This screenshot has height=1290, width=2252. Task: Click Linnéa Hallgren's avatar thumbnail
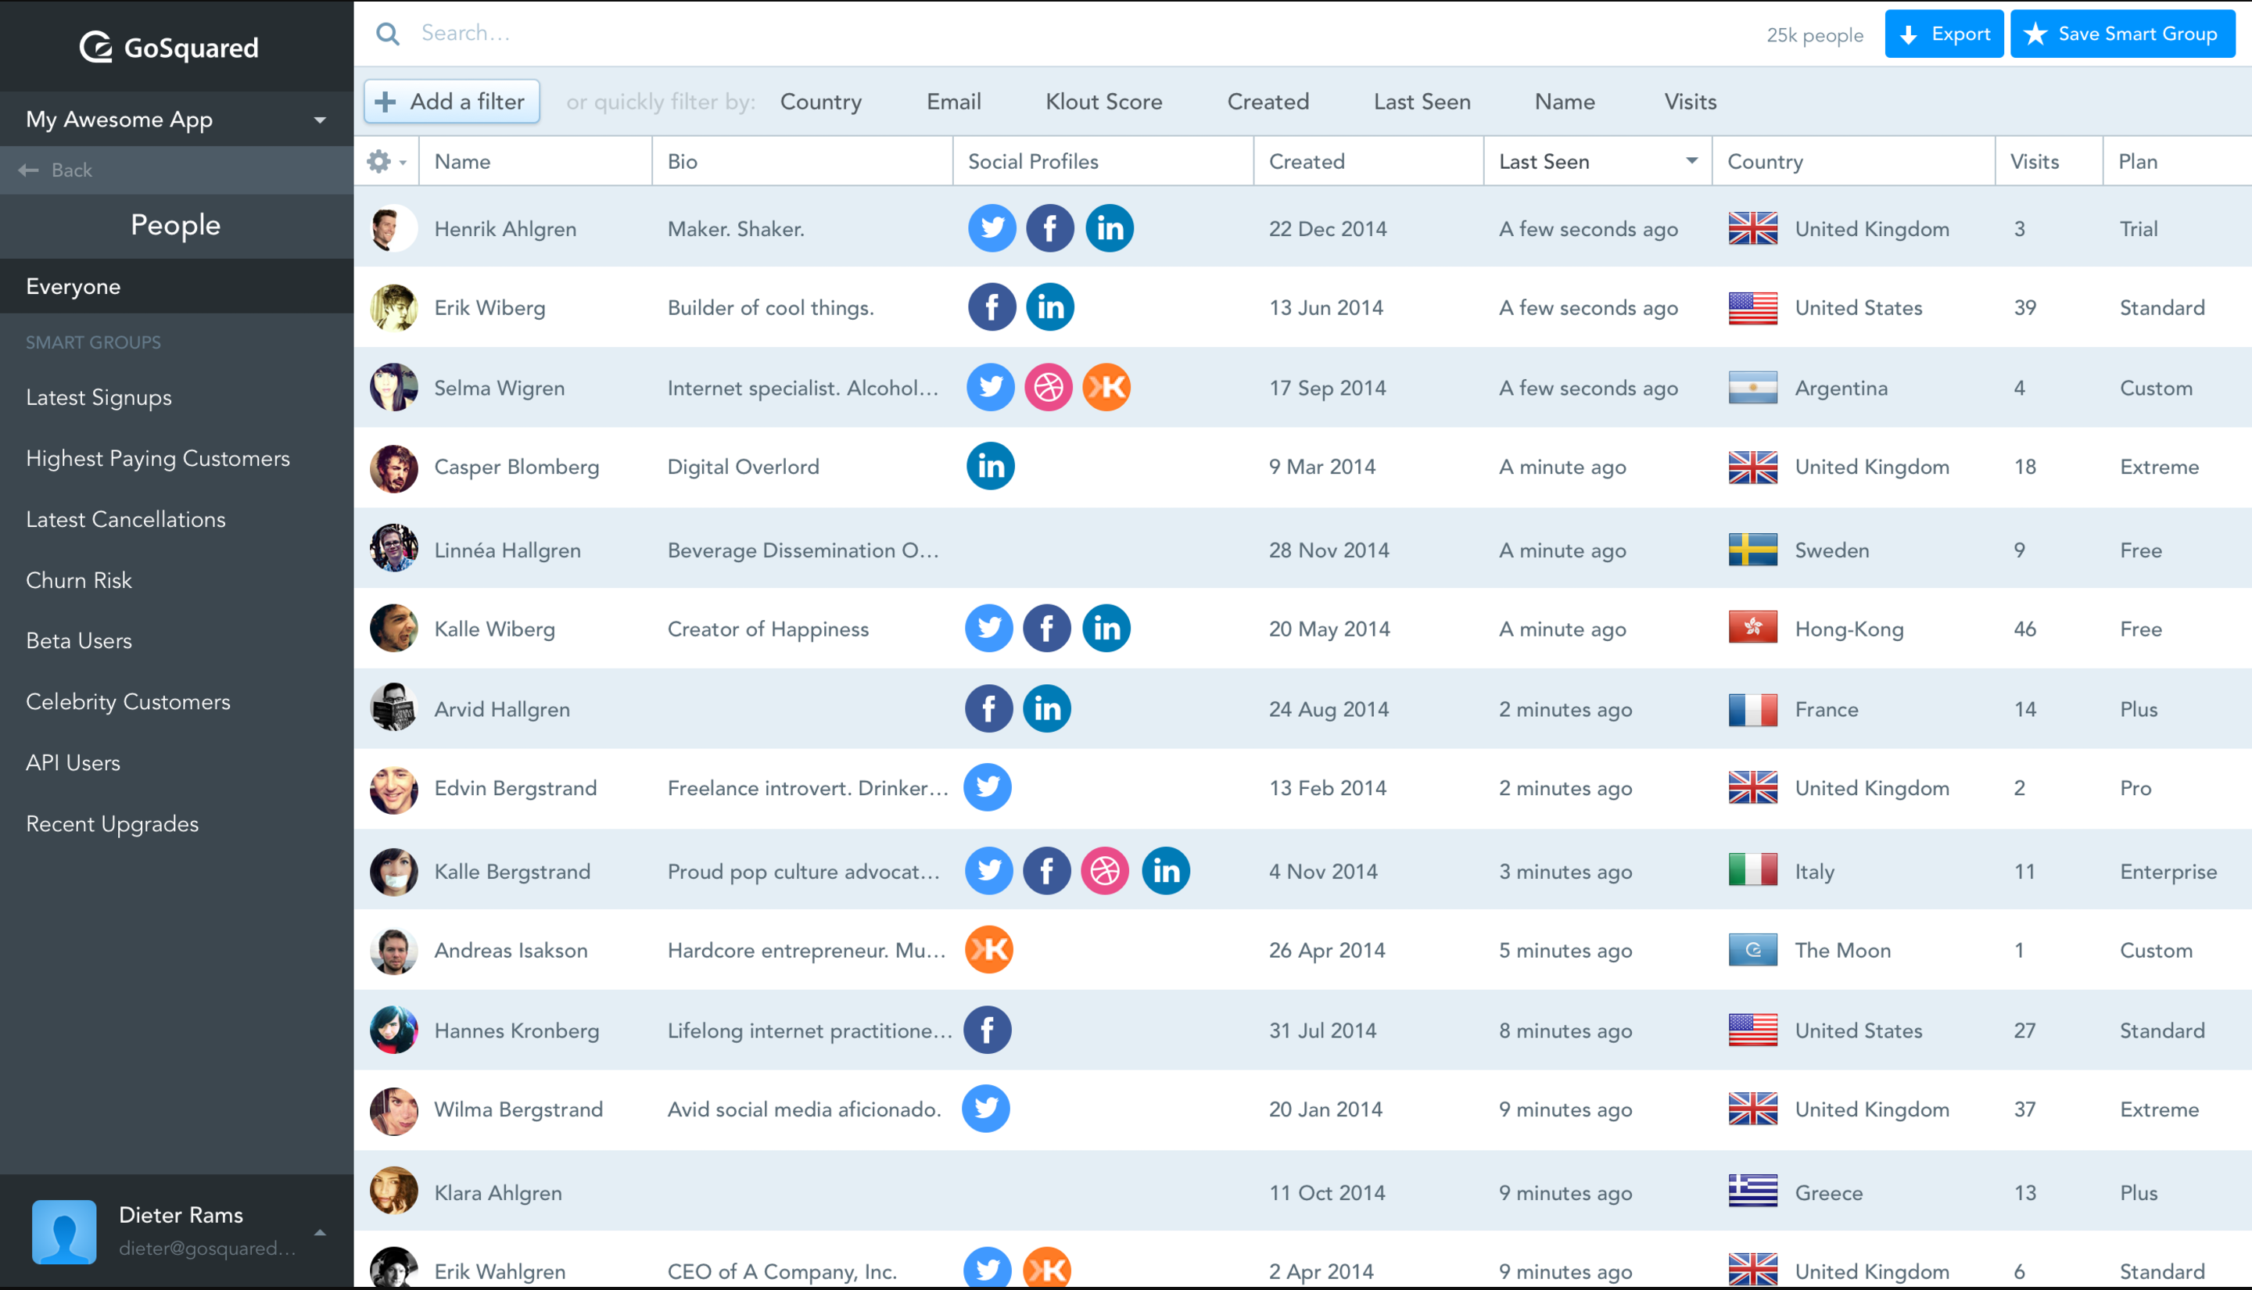click(393, 547)
